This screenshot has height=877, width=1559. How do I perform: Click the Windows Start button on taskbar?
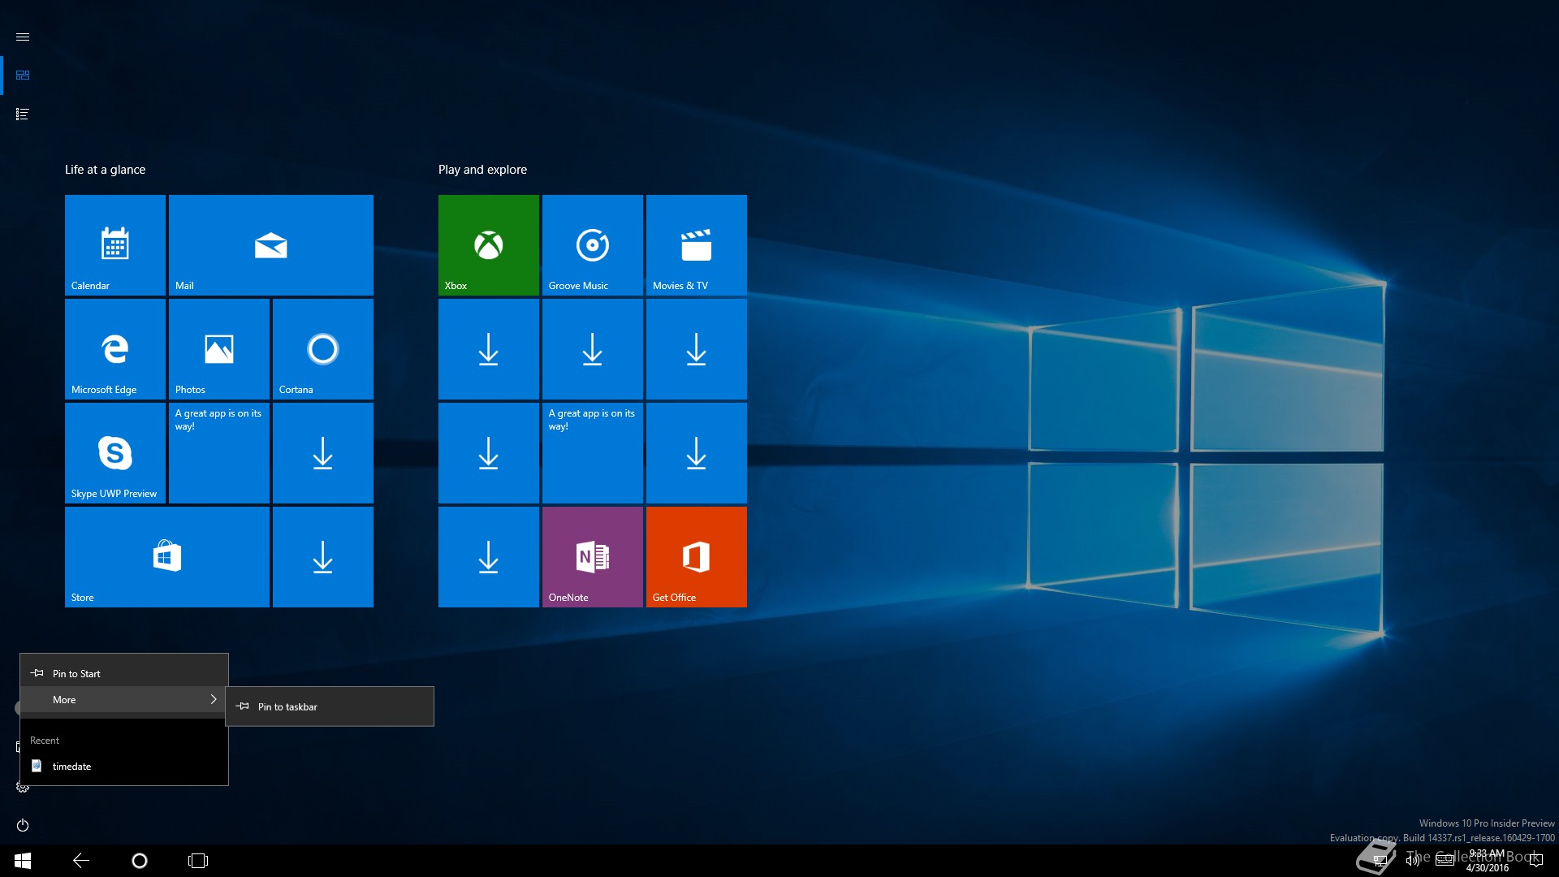[x=23, y=861]
